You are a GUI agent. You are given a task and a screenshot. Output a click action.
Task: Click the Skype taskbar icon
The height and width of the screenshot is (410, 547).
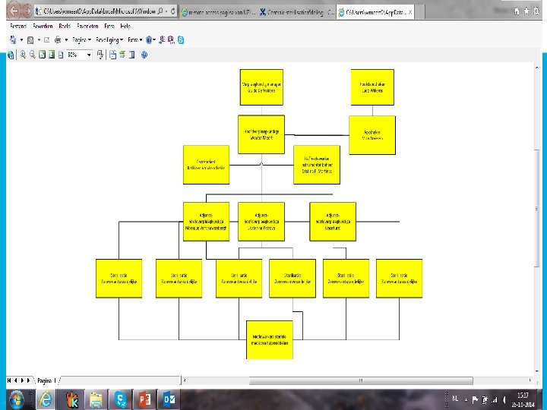pos(120,399)
